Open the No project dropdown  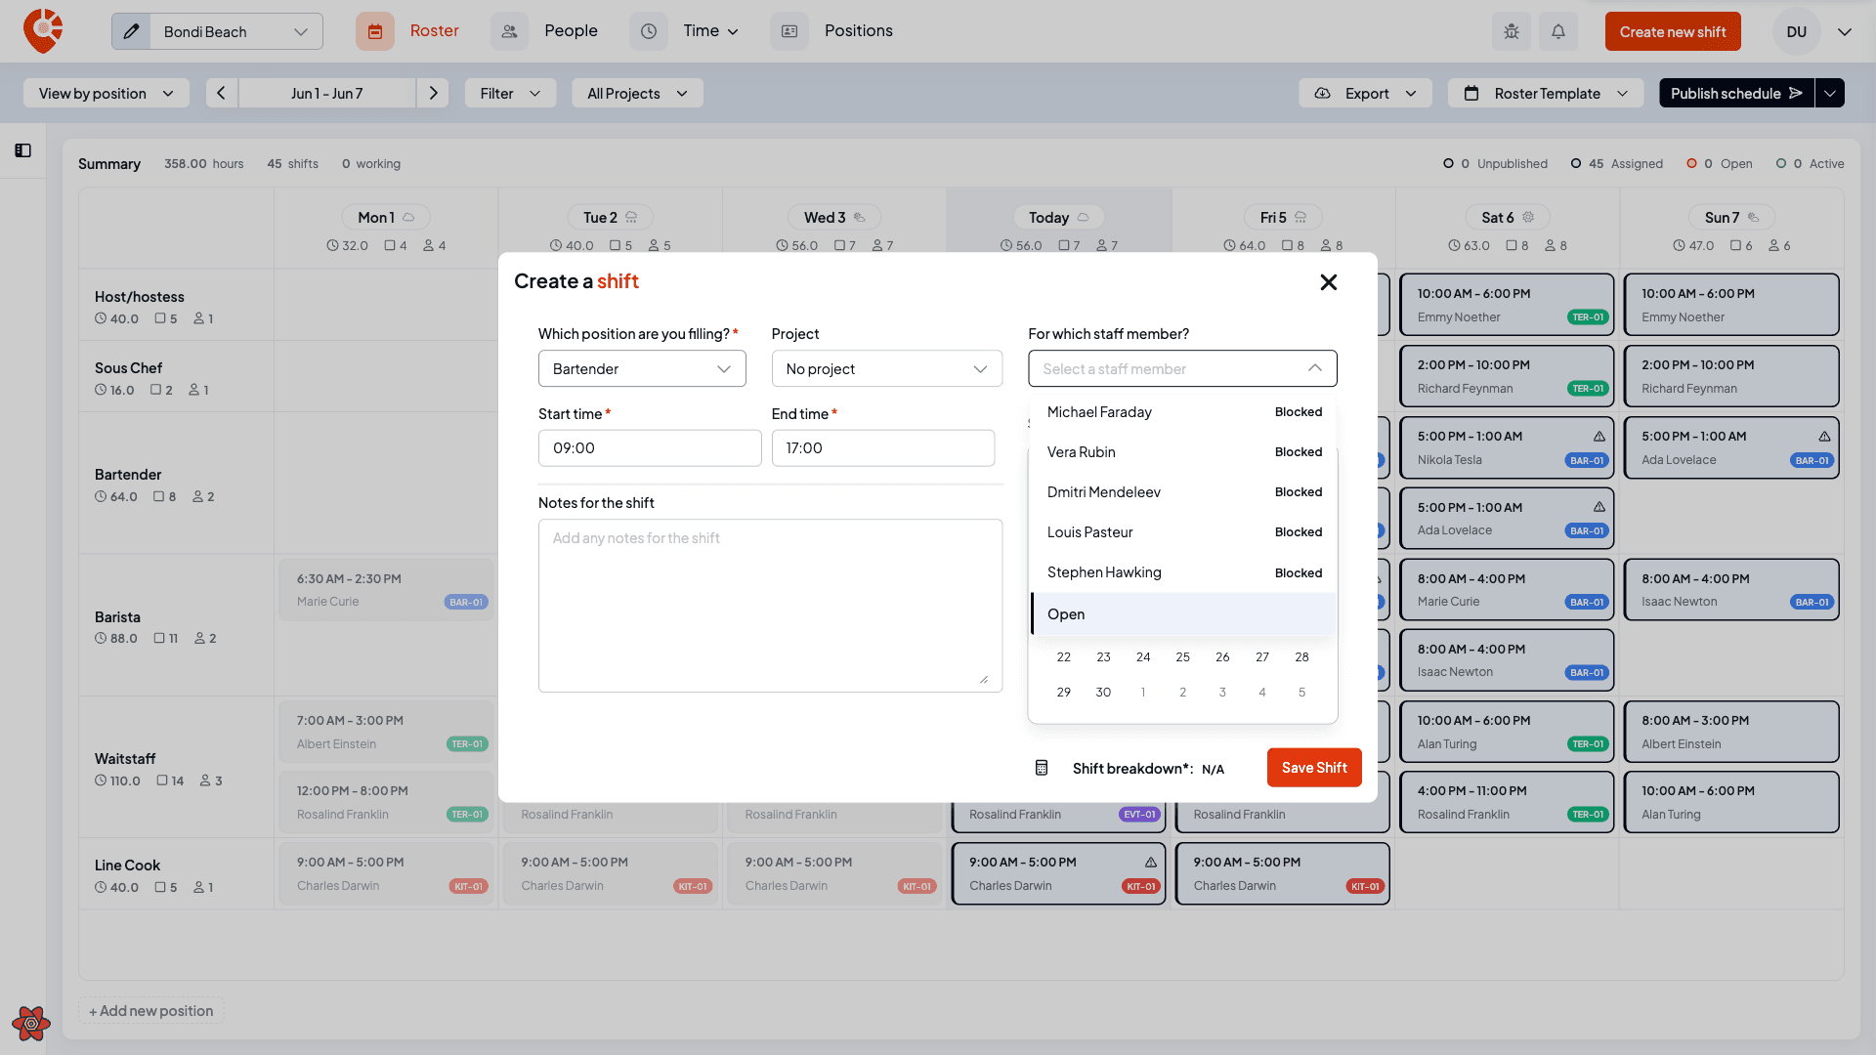click(886, 368)
